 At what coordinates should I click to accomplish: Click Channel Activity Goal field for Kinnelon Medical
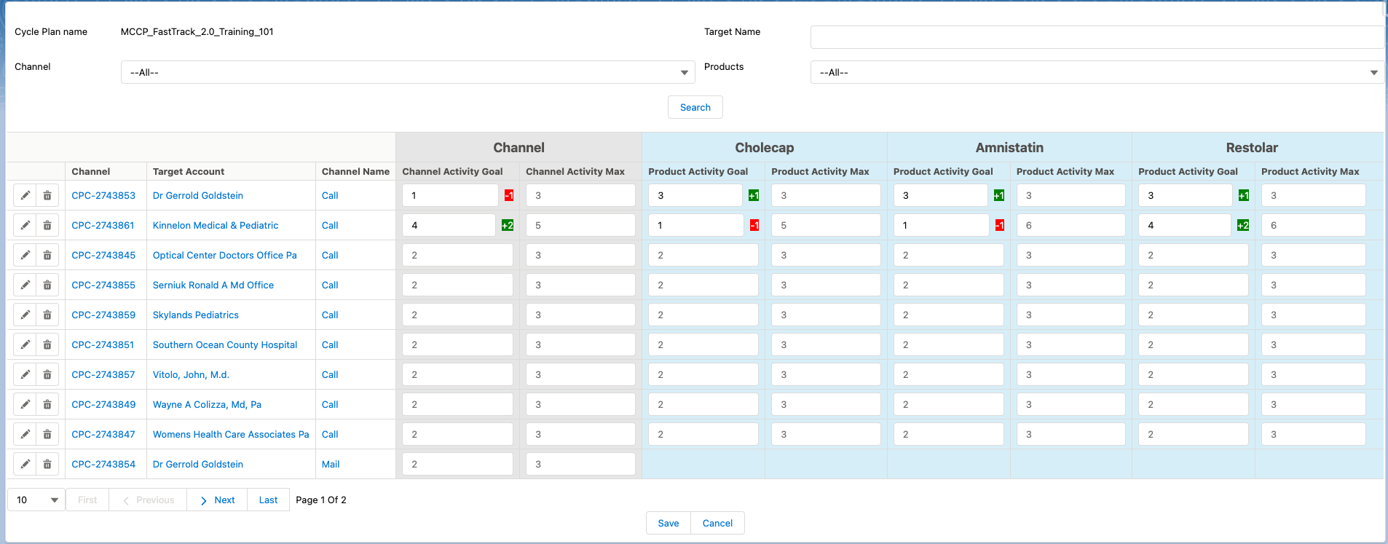point(449,225)
